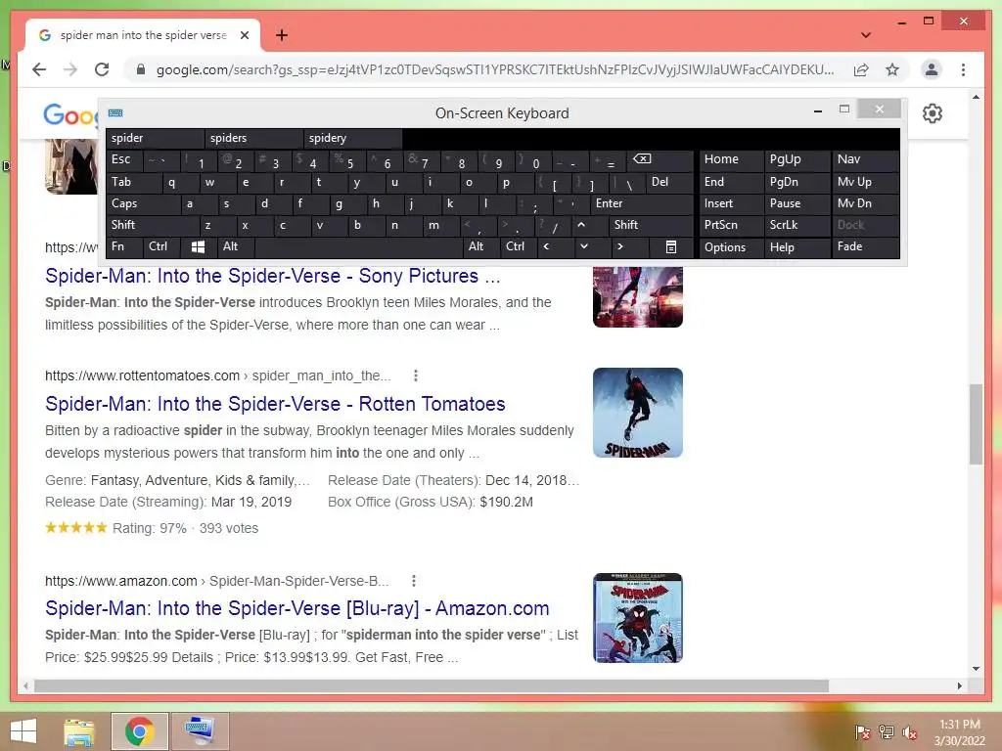Open Amazon Blu-ray Spider-Verse result

pos(297,608)
